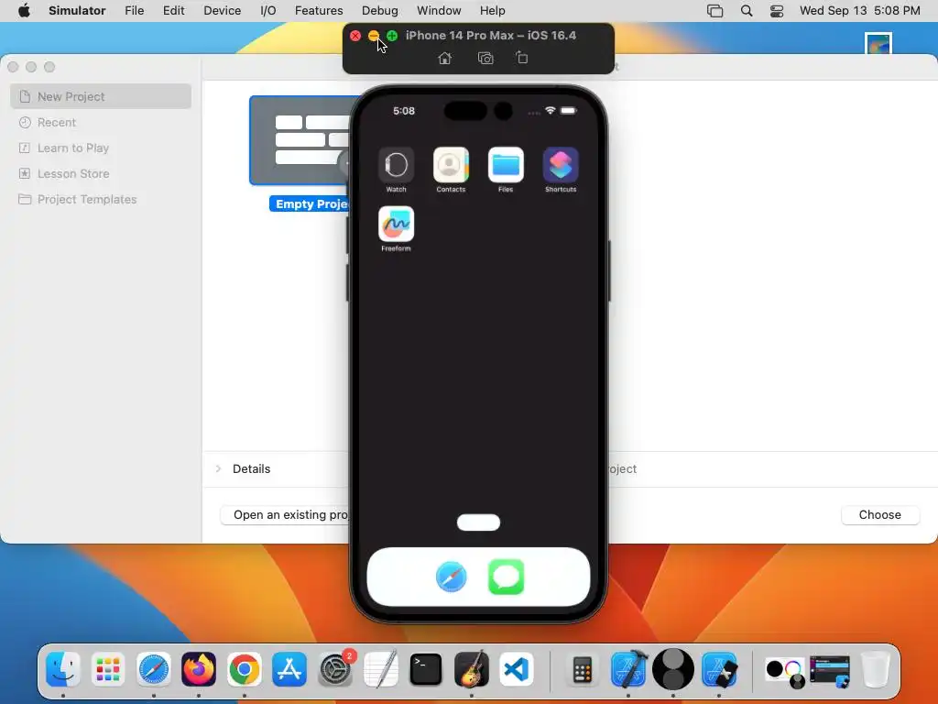Image resolution: width=938 pixels, height=704 pixels.
Task: Open Visual Studio Code from the Dock
Action: 517,669
